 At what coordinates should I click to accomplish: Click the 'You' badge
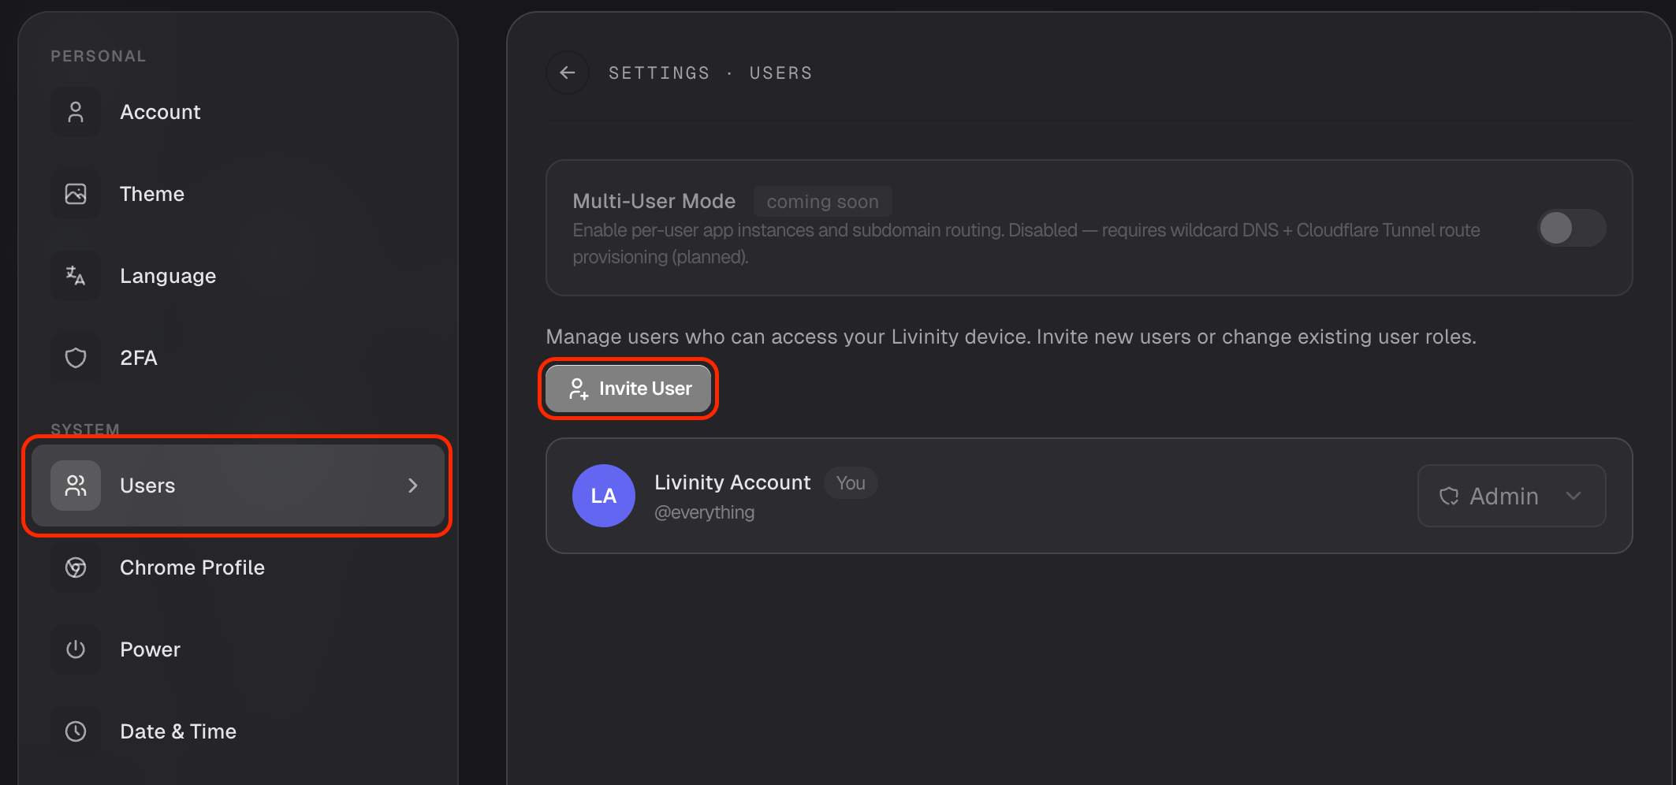pos(851,483)
